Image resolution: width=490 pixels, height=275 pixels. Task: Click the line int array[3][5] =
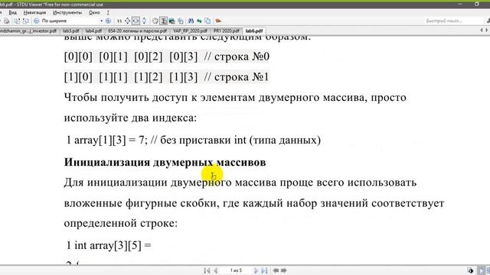pos(113,245)
